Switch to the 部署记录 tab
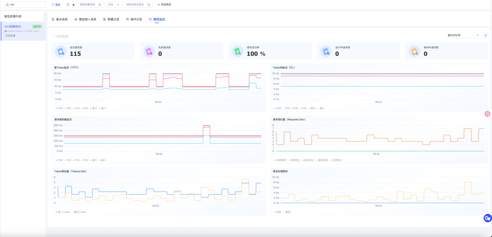The width and height of the screenshot is (492, 237). click(111, 20)
